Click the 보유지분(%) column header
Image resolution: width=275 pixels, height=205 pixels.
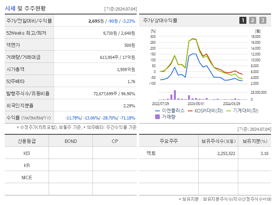pyautogui.click(x=255, y=141)
